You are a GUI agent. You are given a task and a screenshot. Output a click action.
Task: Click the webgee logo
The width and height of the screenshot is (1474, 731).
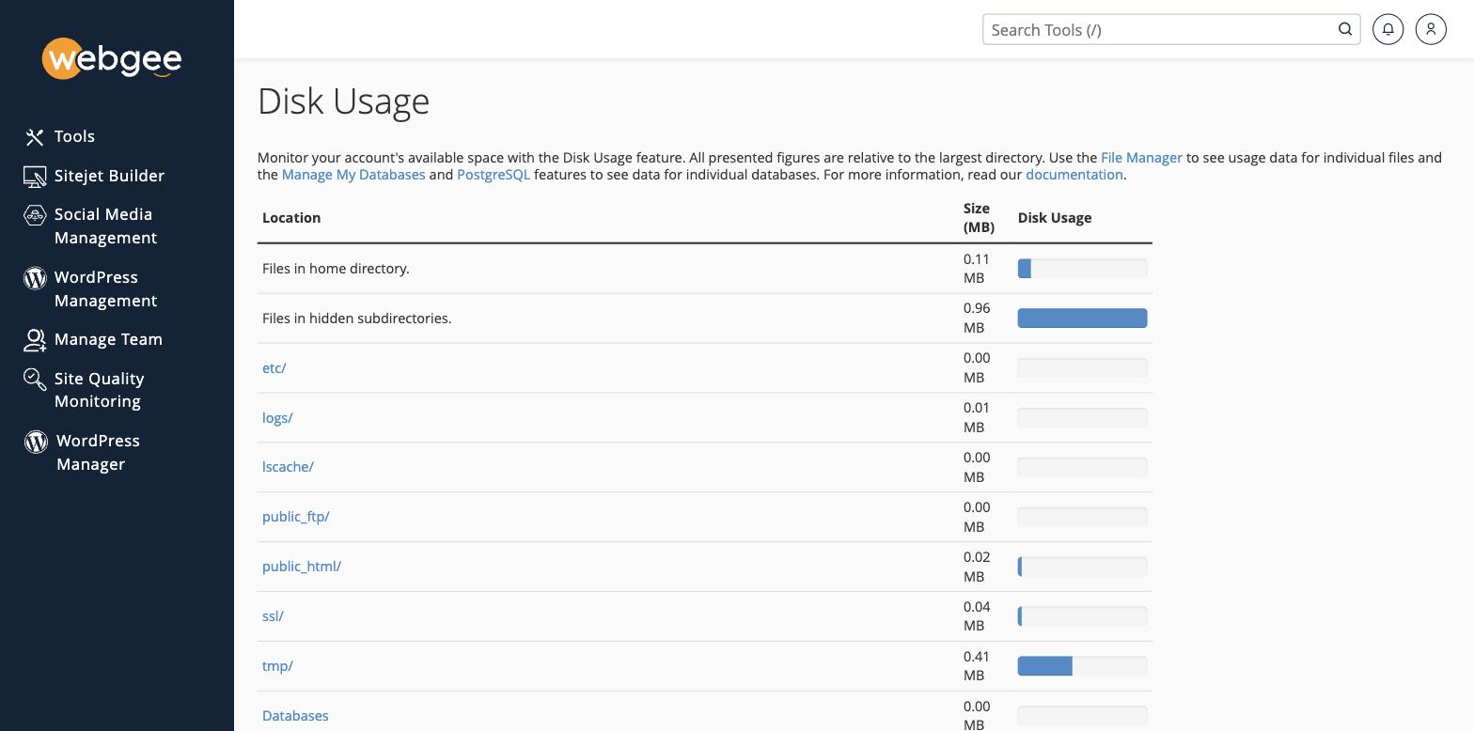[112, 59]
